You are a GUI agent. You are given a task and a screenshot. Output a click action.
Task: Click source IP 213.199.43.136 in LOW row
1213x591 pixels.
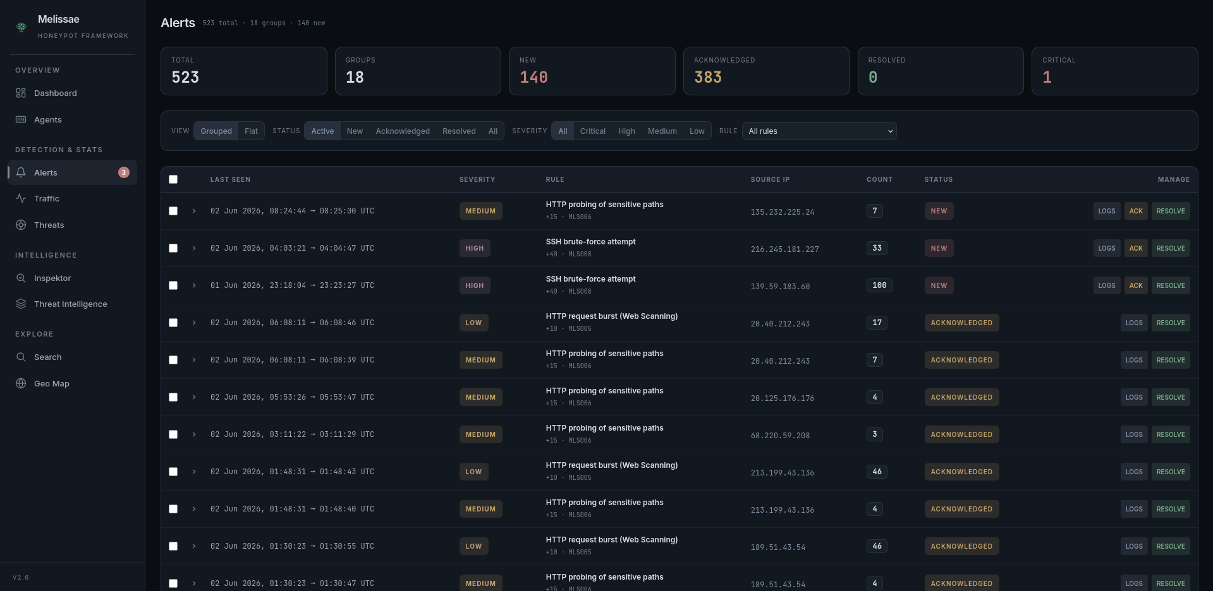click(x=783, y=472)
